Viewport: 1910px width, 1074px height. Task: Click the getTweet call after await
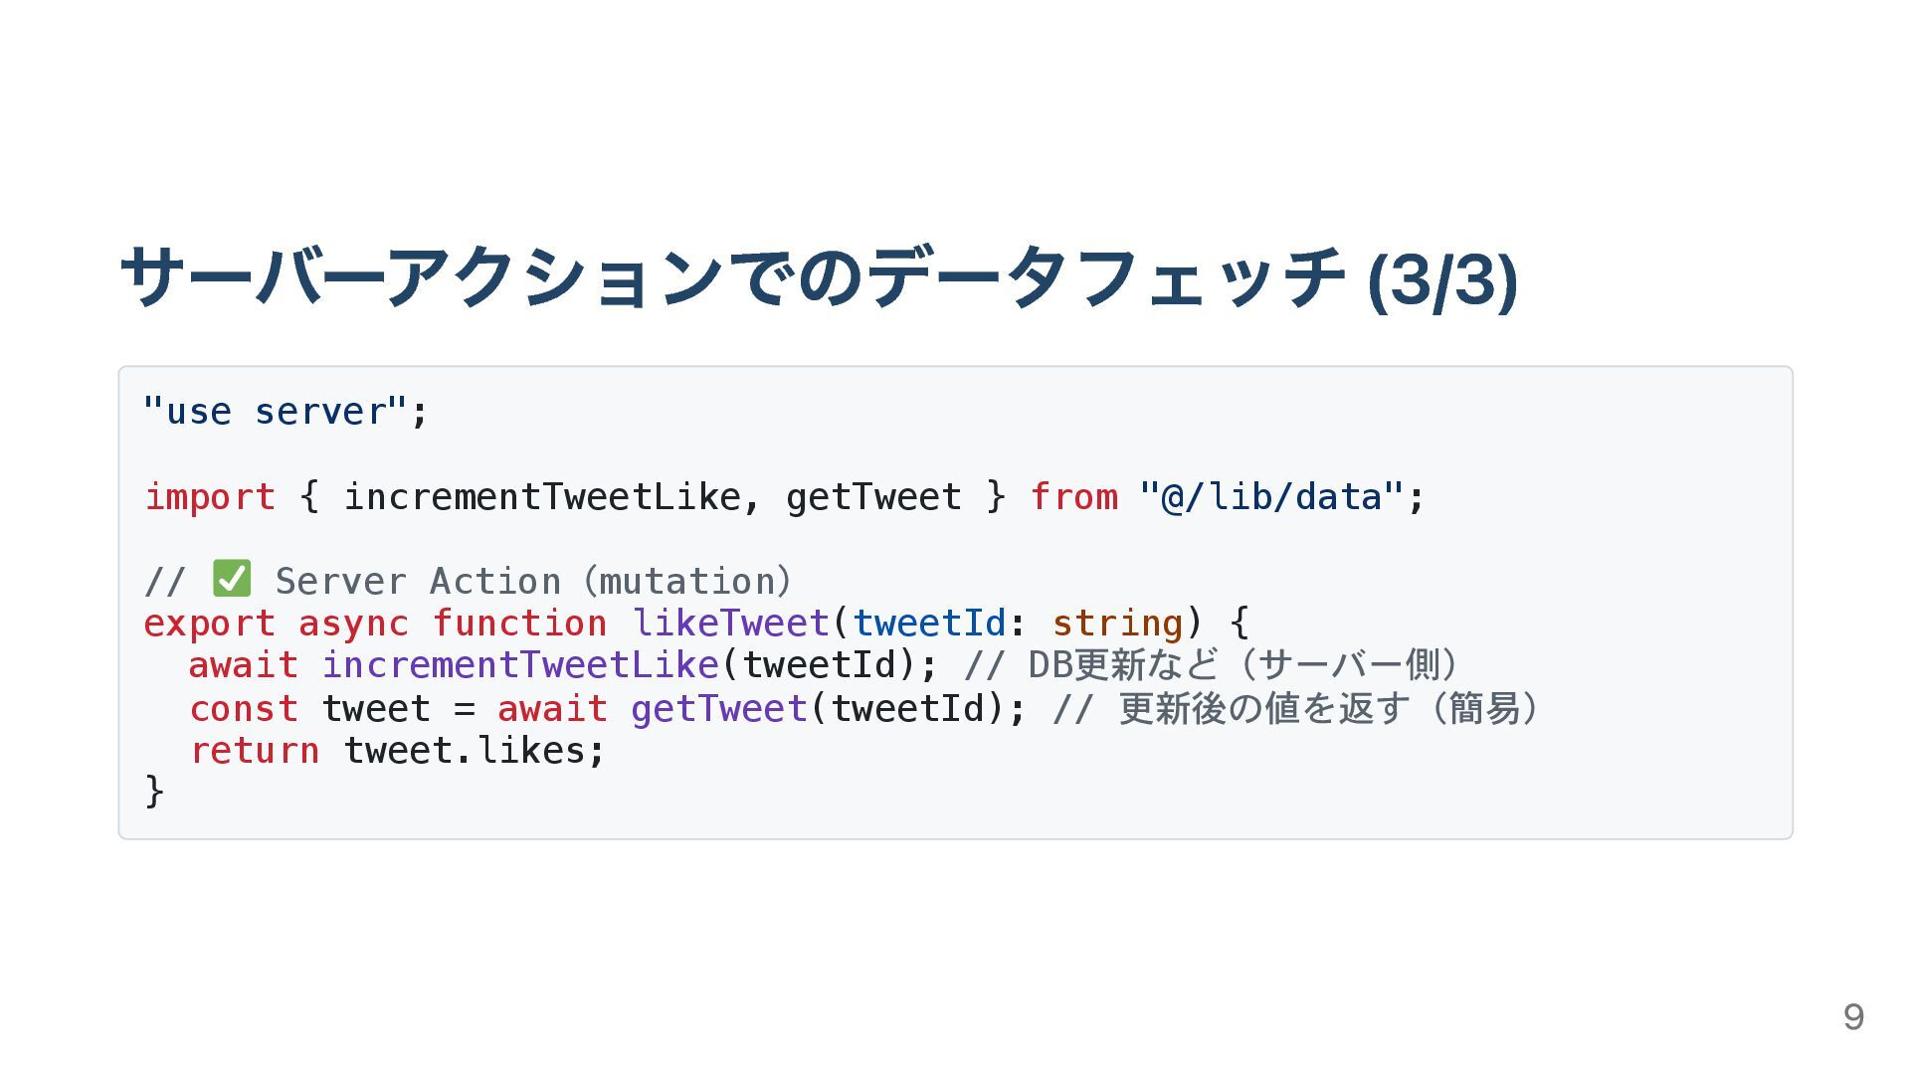coord(718,709)
